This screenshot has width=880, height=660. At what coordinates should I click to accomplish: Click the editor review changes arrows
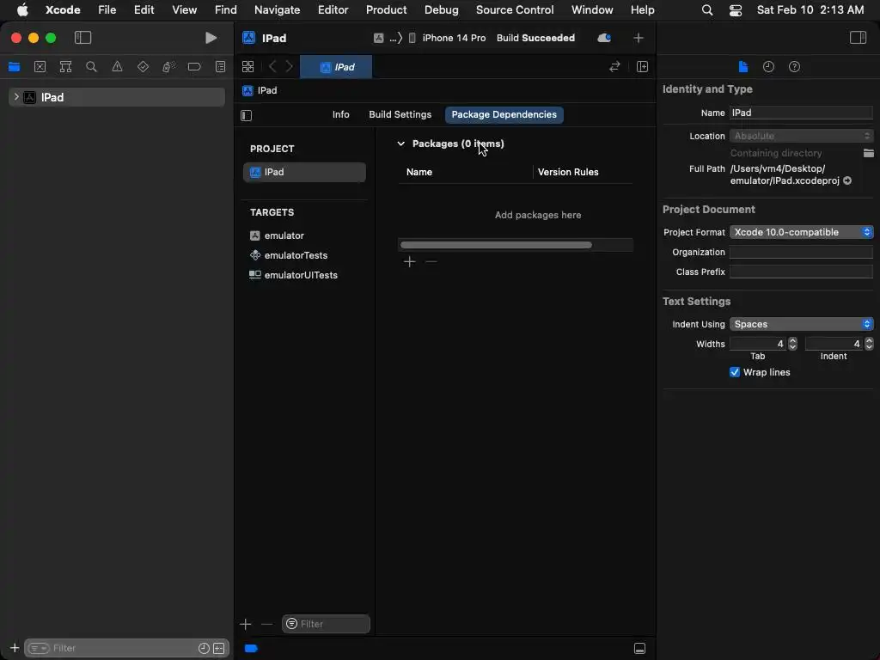[614, 67]
